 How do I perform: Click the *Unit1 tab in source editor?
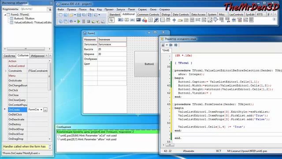pyautogui.click(x=166, y=50)
